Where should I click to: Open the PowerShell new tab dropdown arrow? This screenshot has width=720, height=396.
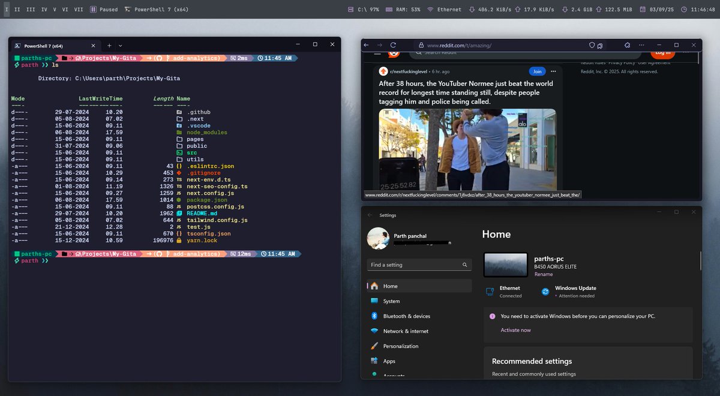click(x=121, y=46)
